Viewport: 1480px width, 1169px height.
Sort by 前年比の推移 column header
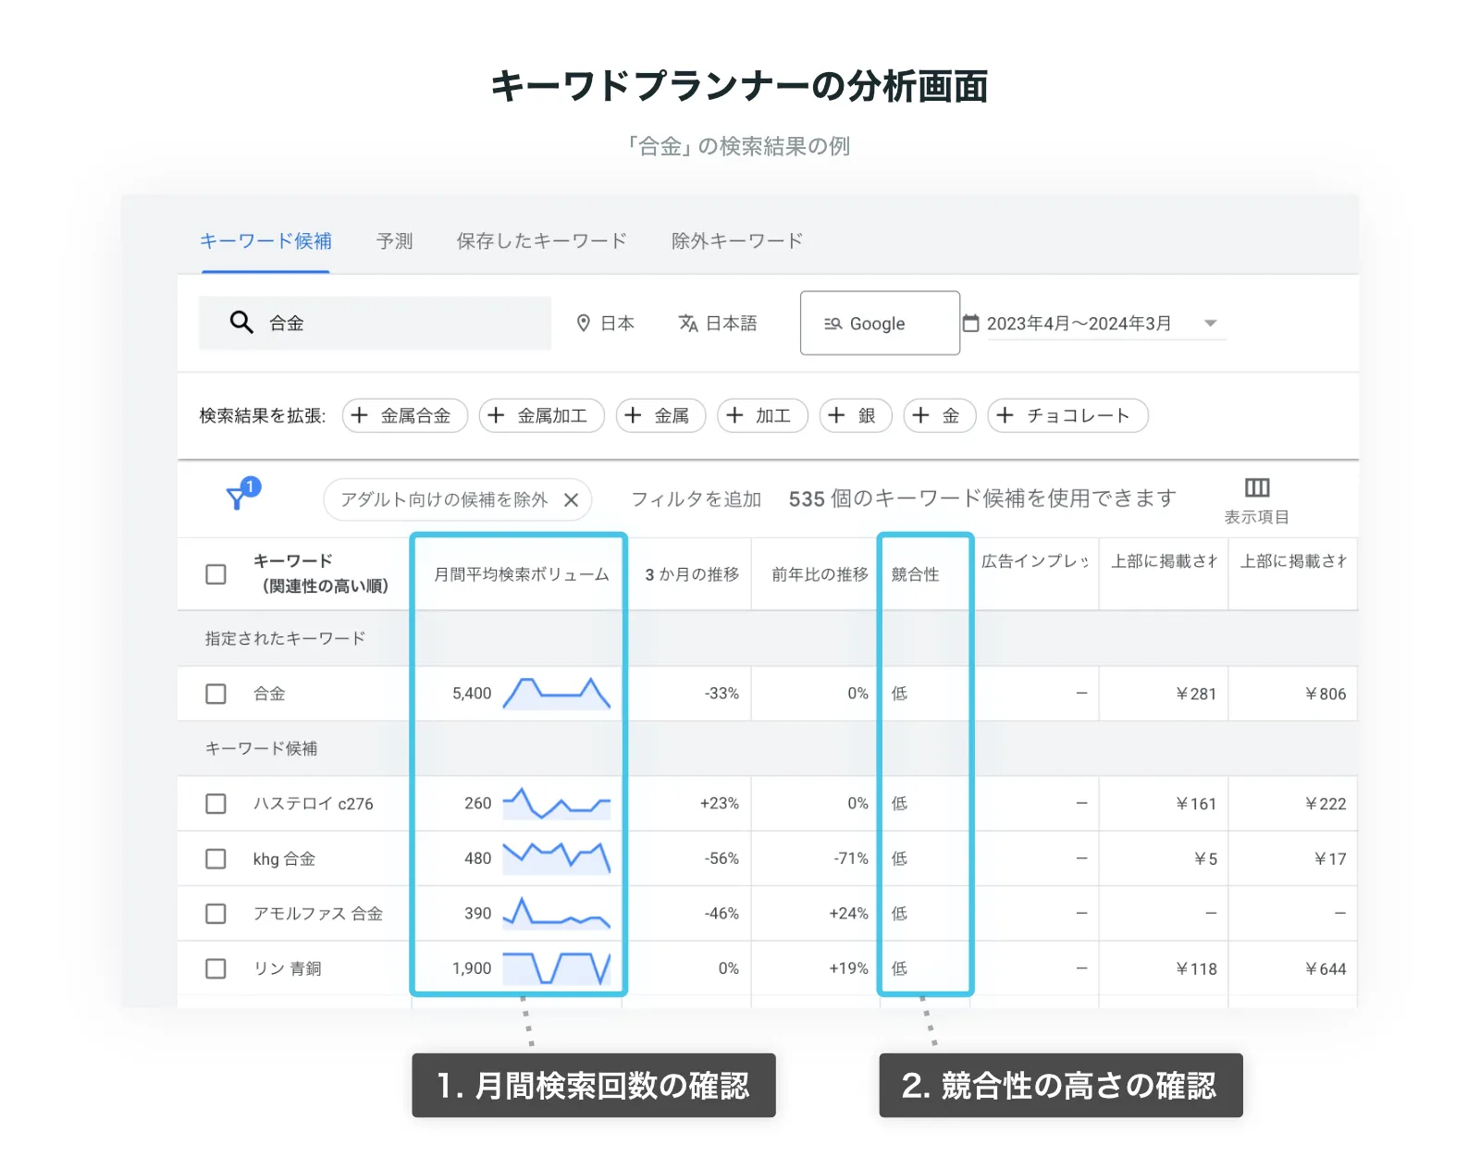(820, 574)
